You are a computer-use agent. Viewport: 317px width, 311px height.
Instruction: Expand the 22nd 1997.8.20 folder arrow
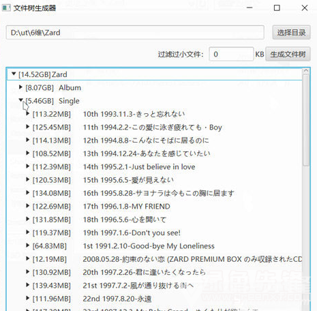(x=27, y=298)
